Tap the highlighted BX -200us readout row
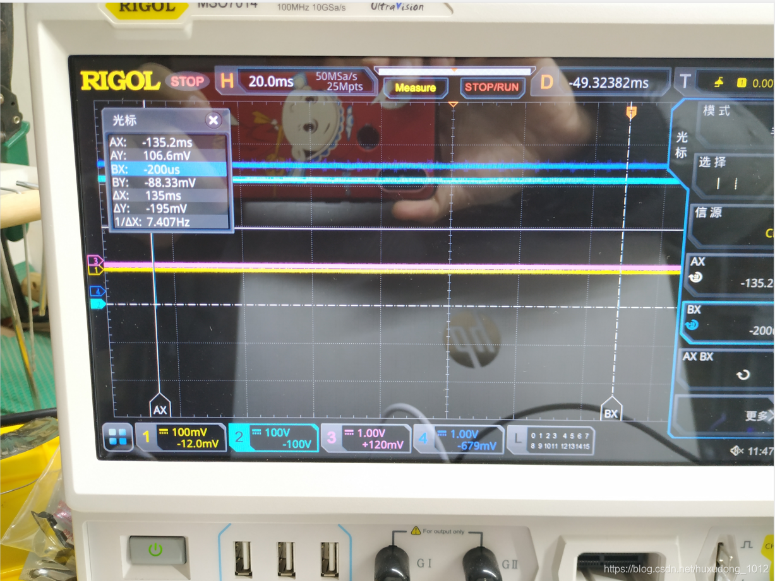 point(168,169)
